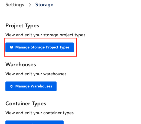141x124 pixels.
Task: Click the word 'Manage' on the warehouses button
Action: pyautogui.click(x=22, y=86)
